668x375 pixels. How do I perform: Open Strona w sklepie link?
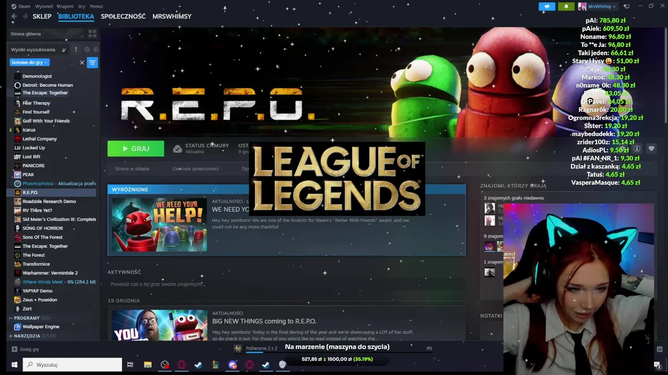pyautogui.click(x=132, y=169)
